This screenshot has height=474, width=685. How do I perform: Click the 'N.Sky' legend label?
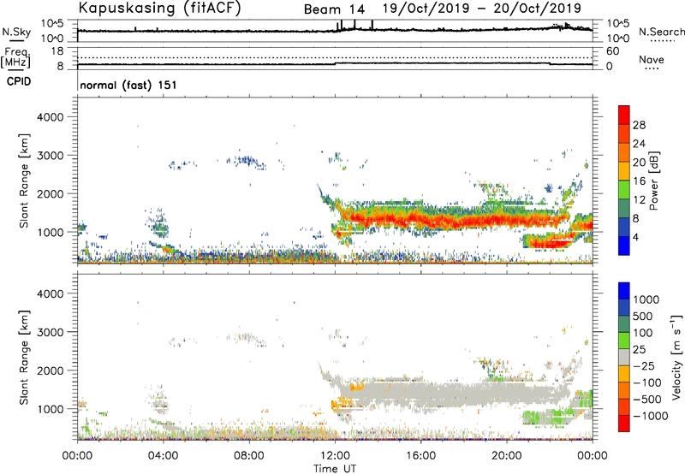[16, 32]
